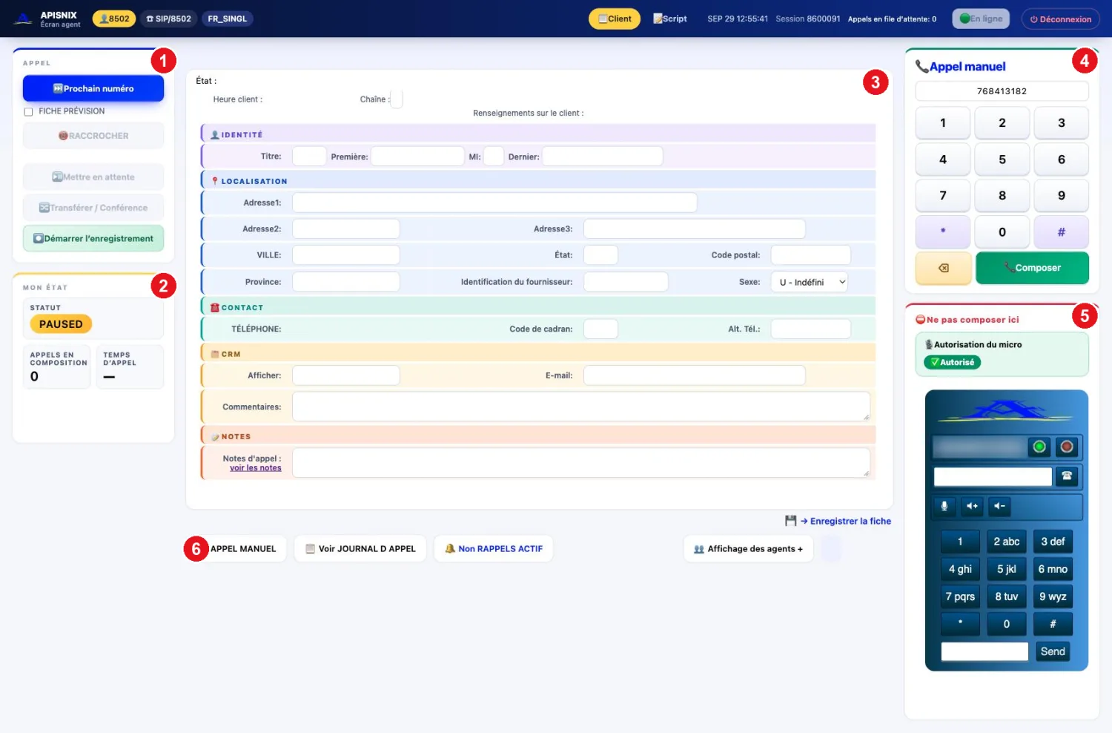Click Démarrer l'enregistrement button
Image resolution: width=1112 pixels, height=733 pixels.
pos(93,238)
